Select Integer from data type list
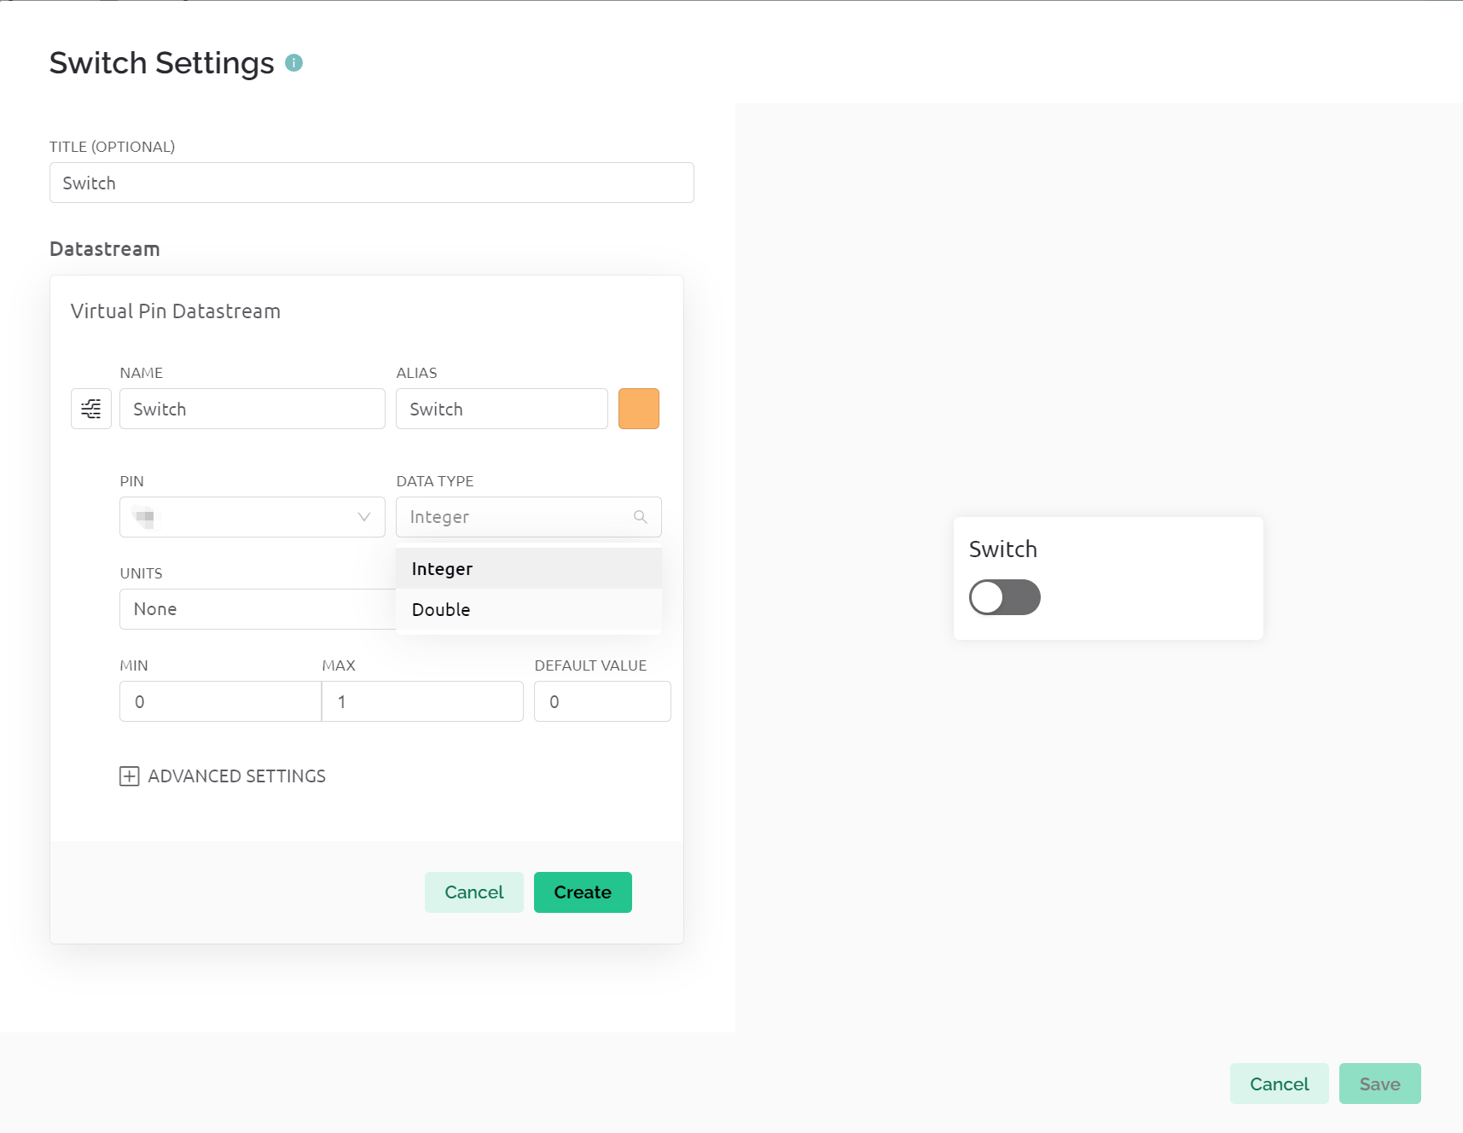The height and width of the screenshot is (1133, 1463). point(529,569)
